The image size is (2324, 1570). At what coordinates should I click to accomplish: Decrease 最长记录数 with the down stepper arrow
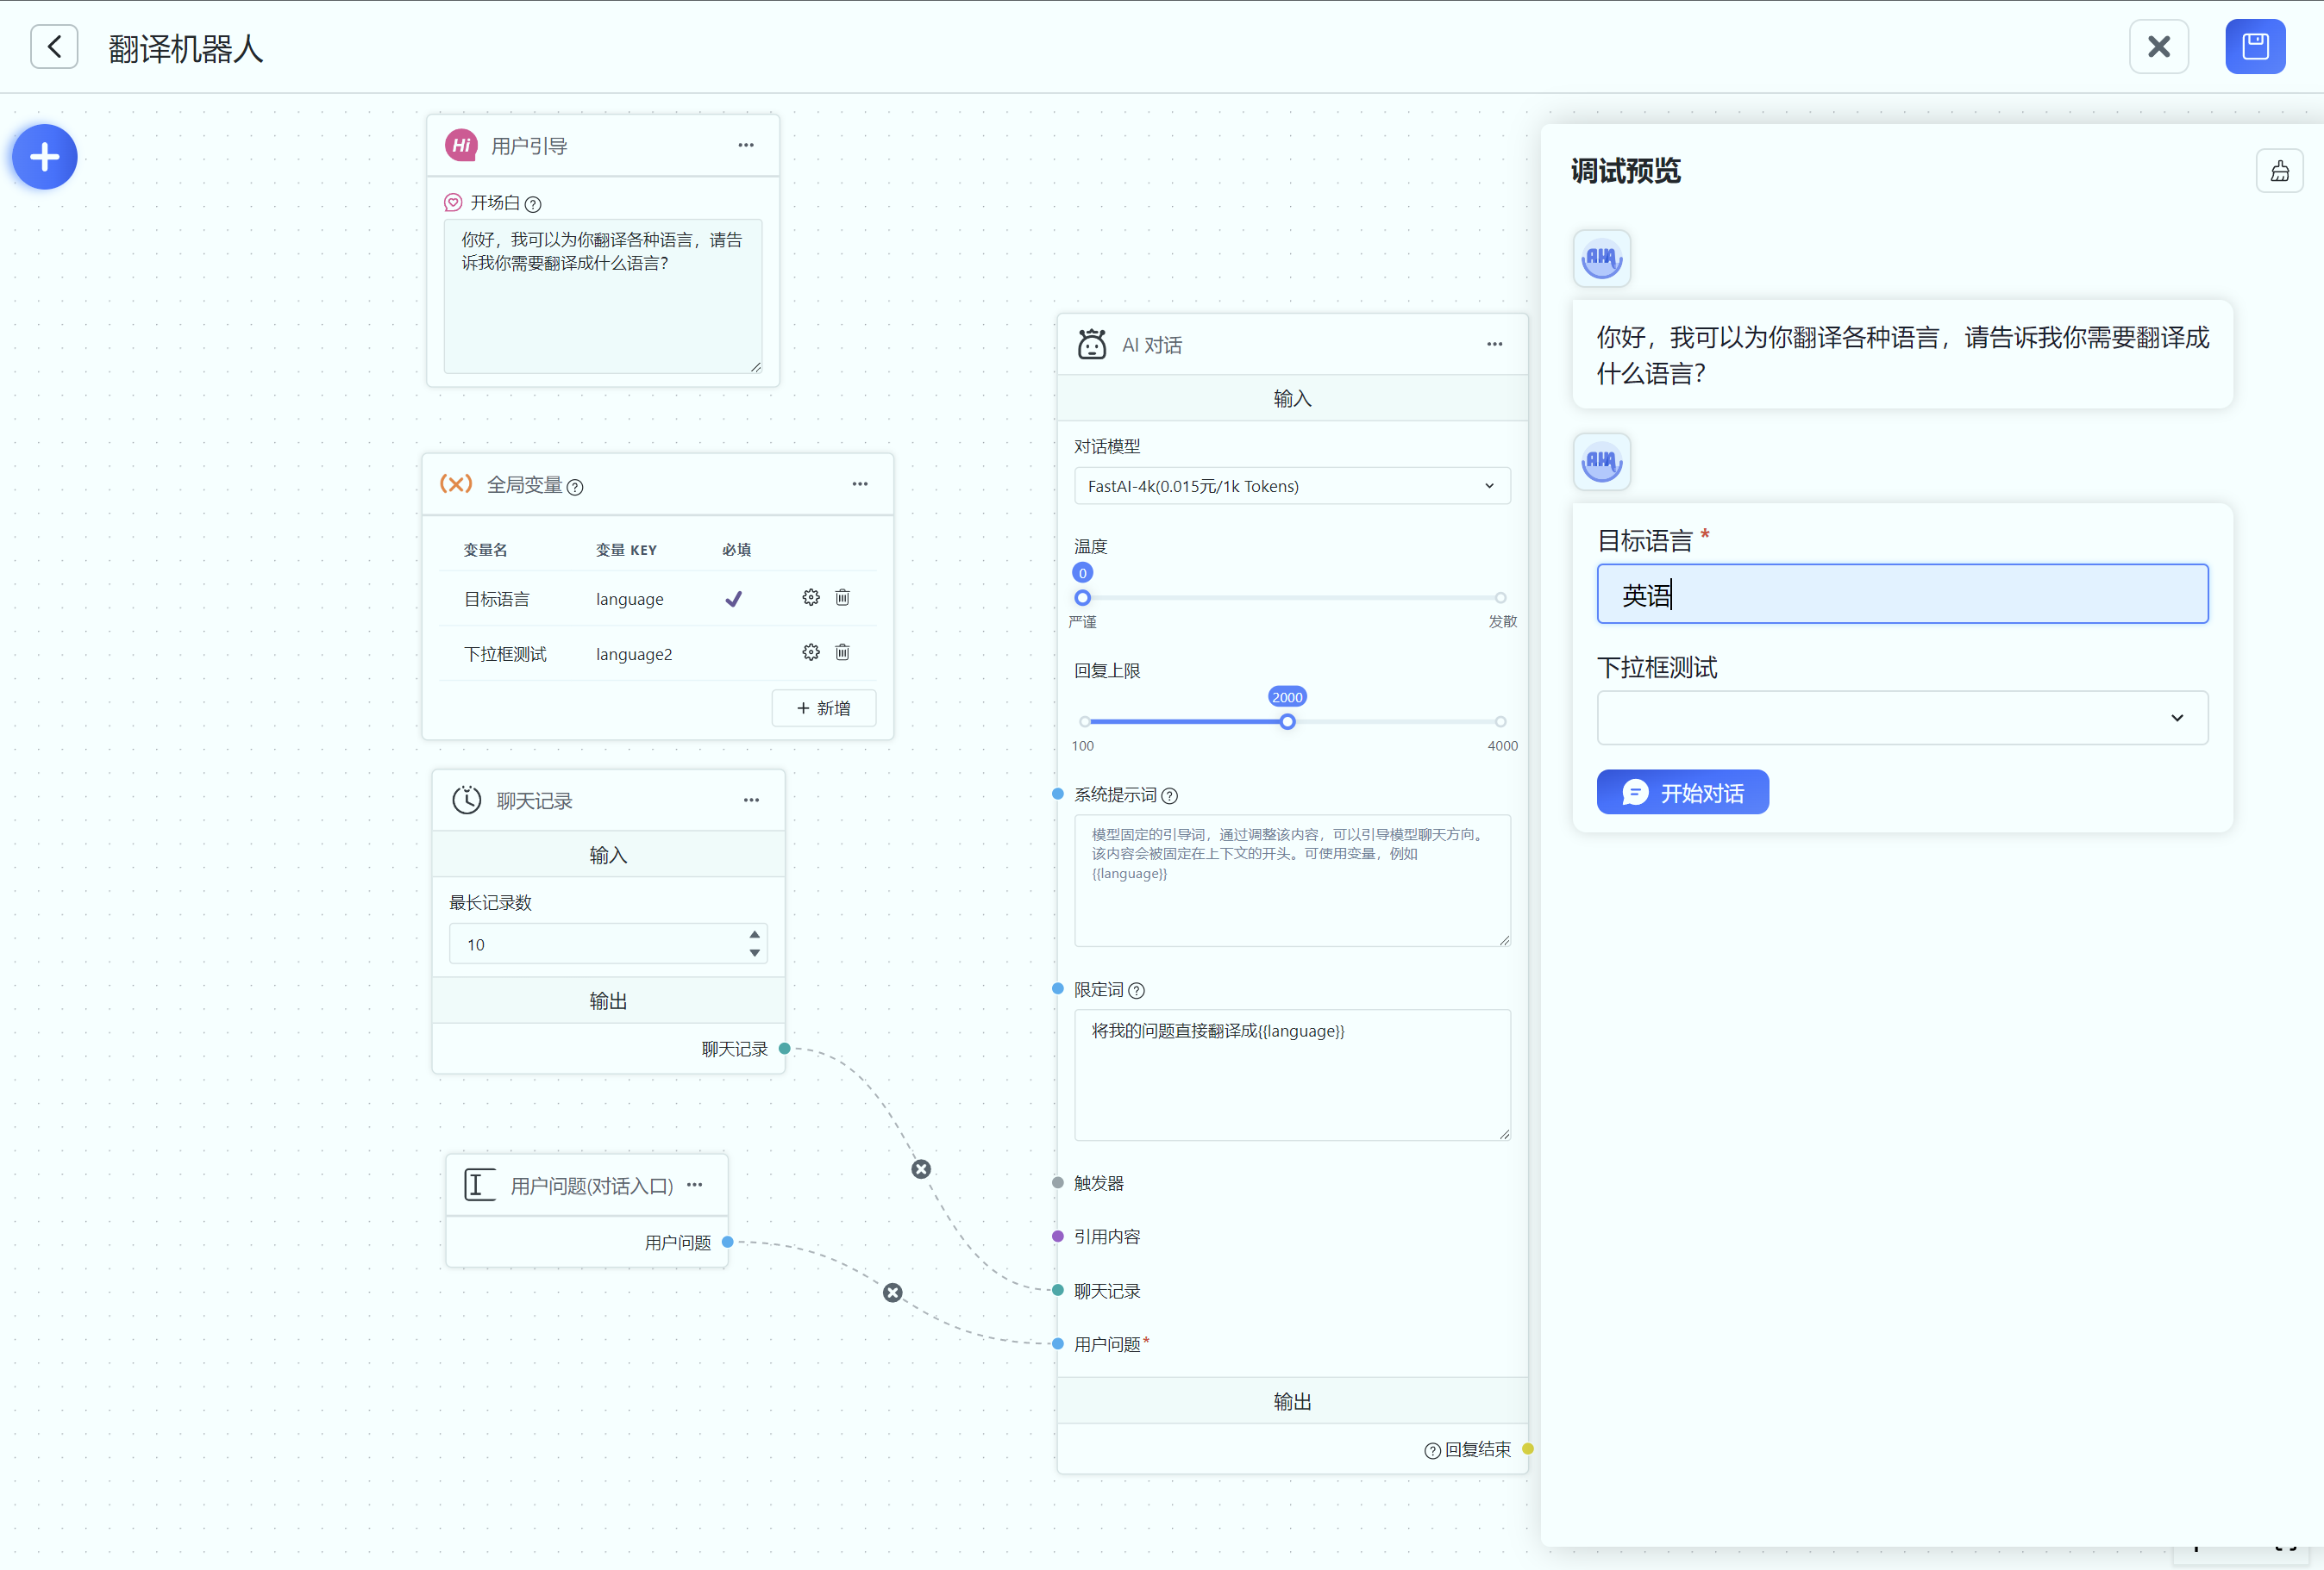point(754,953)
